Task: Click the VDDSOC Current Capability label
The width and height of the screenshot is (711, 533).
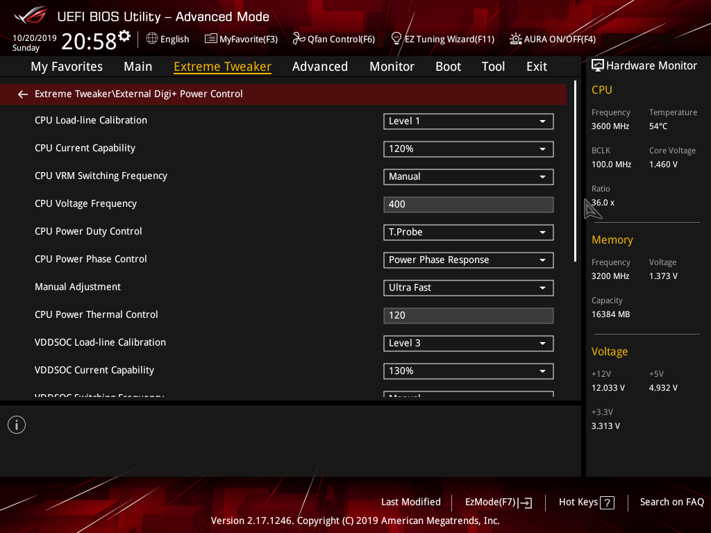Action: [x=94, y=371]
